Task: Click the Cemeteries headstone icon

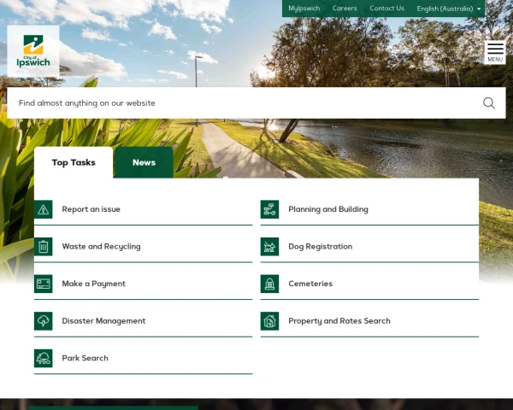Action: [270, 284]
